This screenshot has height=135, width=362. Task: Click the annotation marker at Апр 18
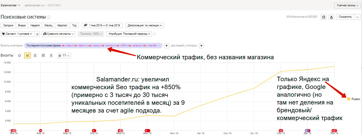(94, 131)
